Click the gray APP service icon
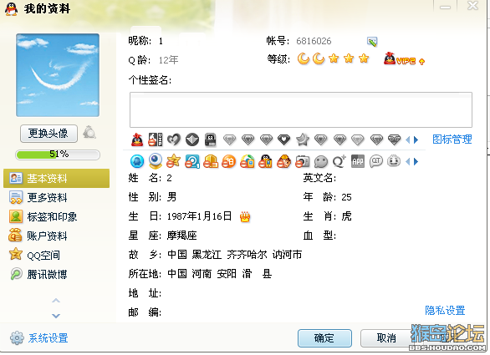 click(x=358, y=161)
